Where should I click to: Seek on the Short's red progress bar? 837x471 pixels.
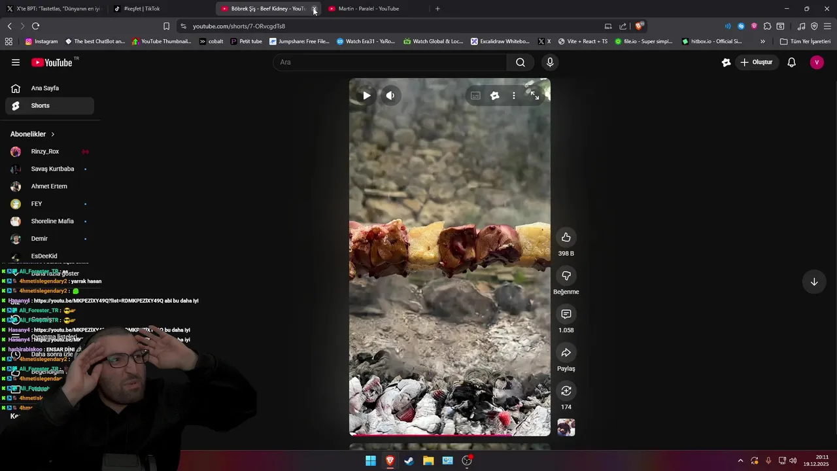click(x=450, y=434)
